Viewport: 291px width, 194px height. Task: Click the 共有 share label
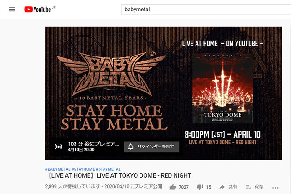tap(233, 187)
